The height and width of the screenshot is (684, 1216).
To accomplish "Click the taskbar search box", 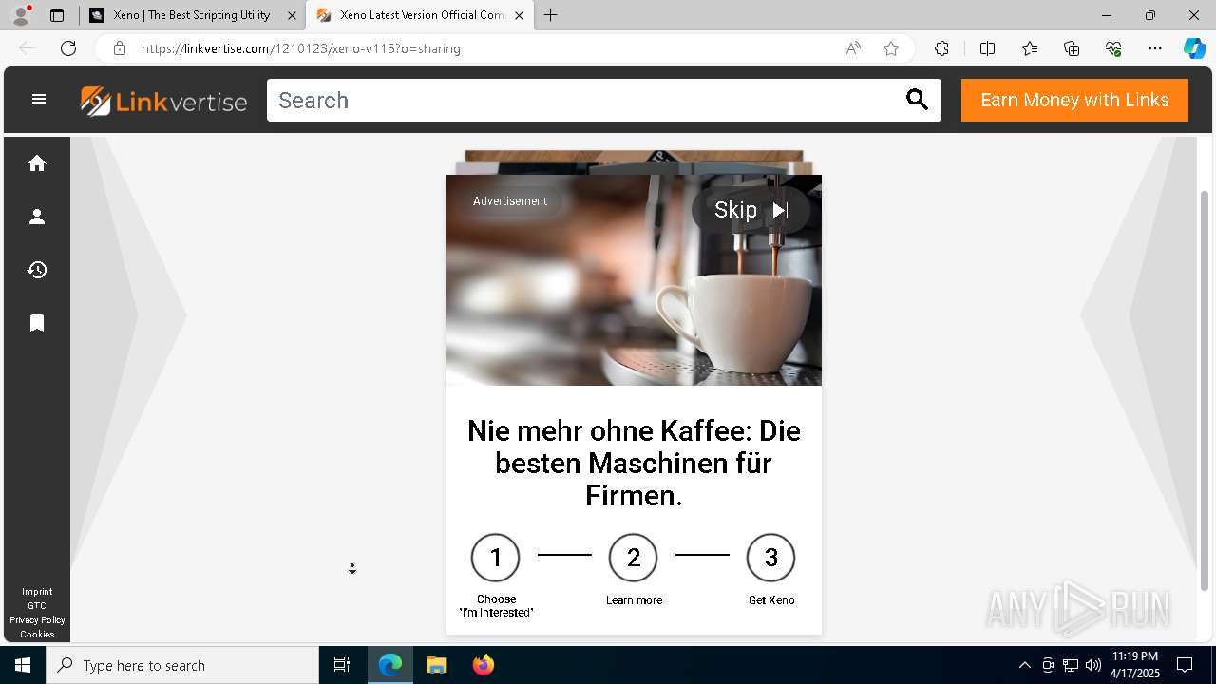I will click(182, 665).
